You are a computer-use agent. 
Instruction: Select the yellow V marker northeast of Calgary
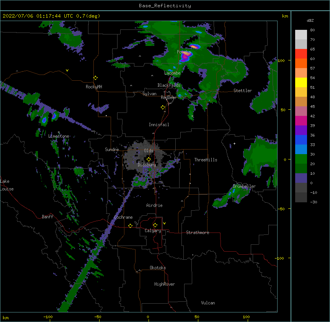(164, 223)
